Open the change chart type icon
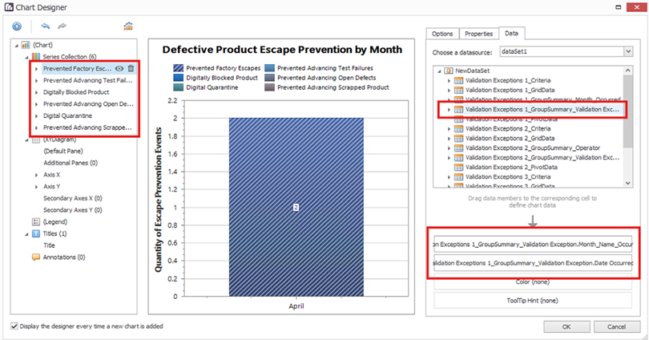The image size is (649, 340). (x=128, y=26)
